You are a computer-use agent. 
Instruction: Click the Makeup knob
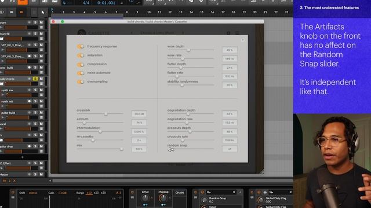pyautogui.click(x=163, y=198)
